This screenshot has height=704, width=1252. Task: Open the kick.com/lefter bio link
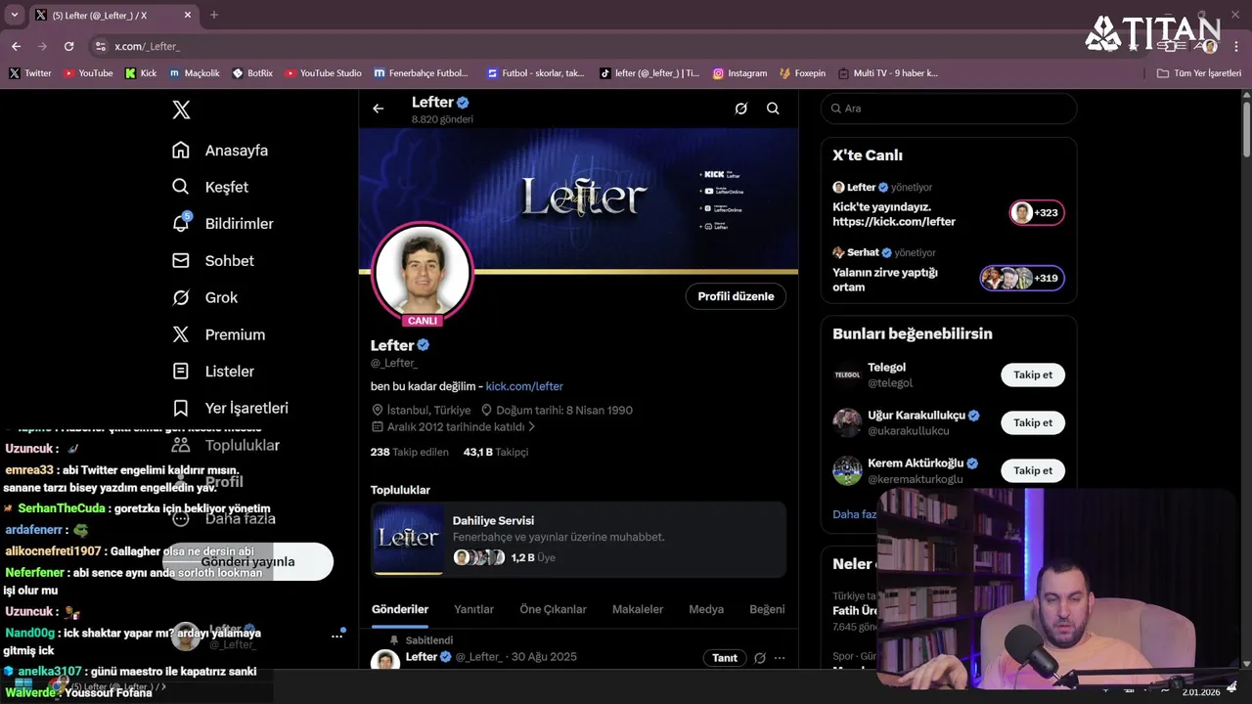tap(524, 386)
